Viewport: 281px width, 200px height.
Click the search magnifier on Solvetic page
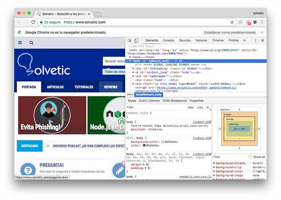31,43
